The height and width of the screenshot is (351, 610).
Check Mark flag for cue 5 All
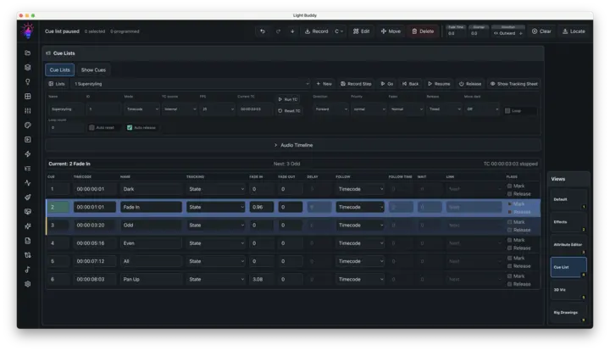click(510, 258)
